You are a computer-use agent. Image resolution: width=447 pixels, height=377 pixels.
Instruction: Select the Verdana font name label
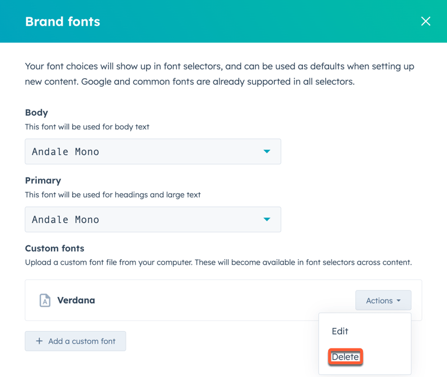(x=76, y=300)
